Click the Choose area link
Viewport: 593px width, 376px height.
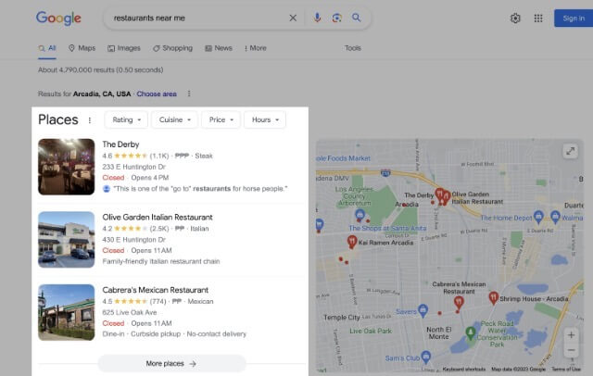click(157, 94)
